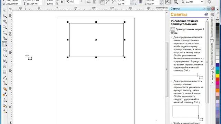Image resolution: width=221 pixels, height=124 pixels.
Task: Click the heading Рисование точных прямоугольников
Action: point(184,22)
